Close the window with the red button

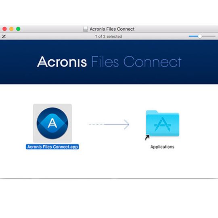coord(4,29)
